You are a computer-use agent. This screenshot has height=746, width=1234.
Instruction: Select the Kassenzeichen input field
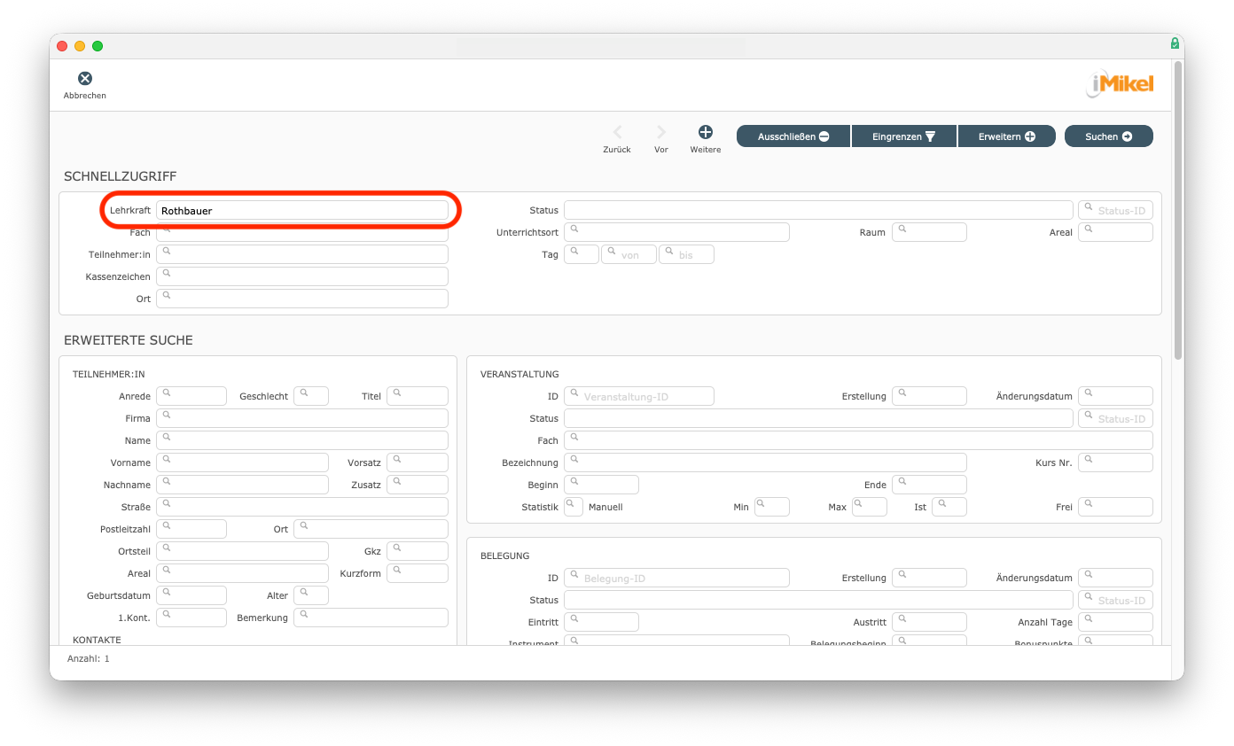(301, 276)
